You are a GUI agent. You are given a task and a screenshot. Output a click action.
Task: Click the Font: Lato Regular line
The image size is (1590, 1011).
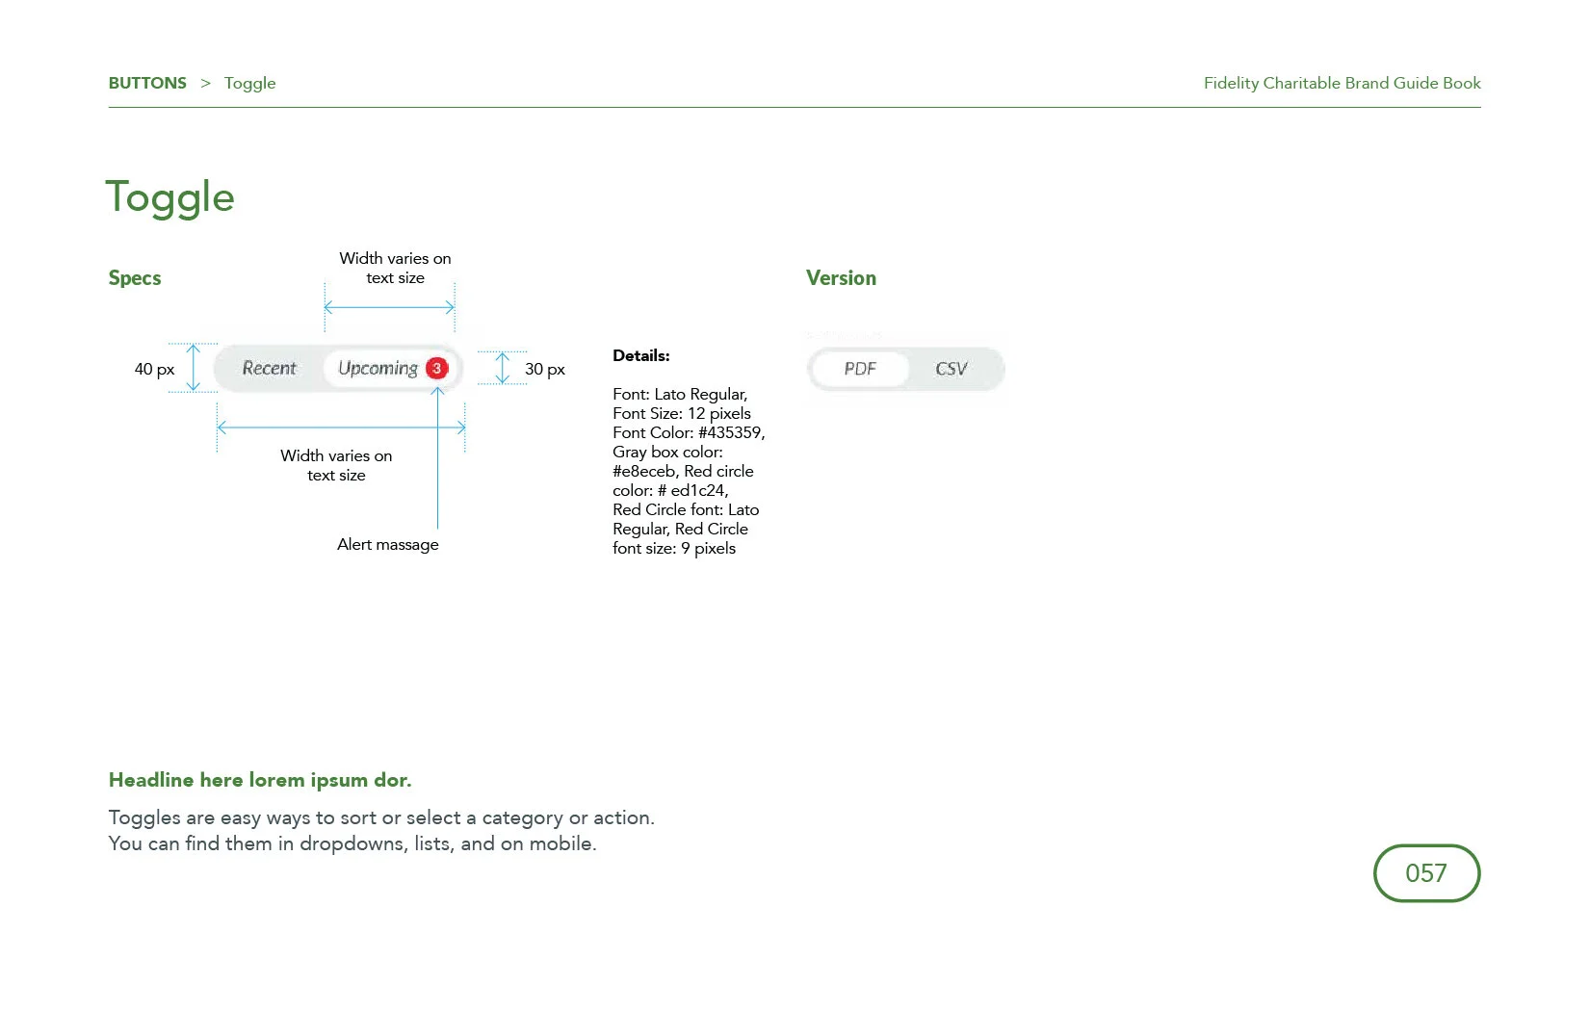pos(680,394)
